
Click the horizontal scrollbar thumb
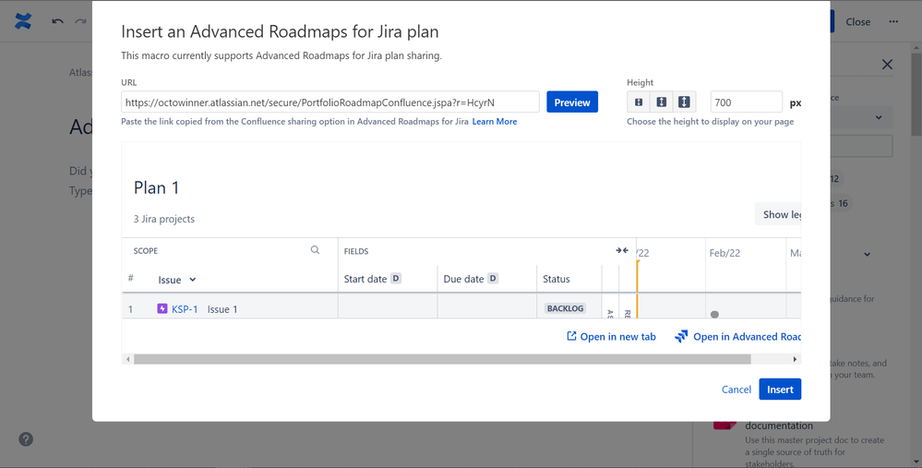(442, 359)
